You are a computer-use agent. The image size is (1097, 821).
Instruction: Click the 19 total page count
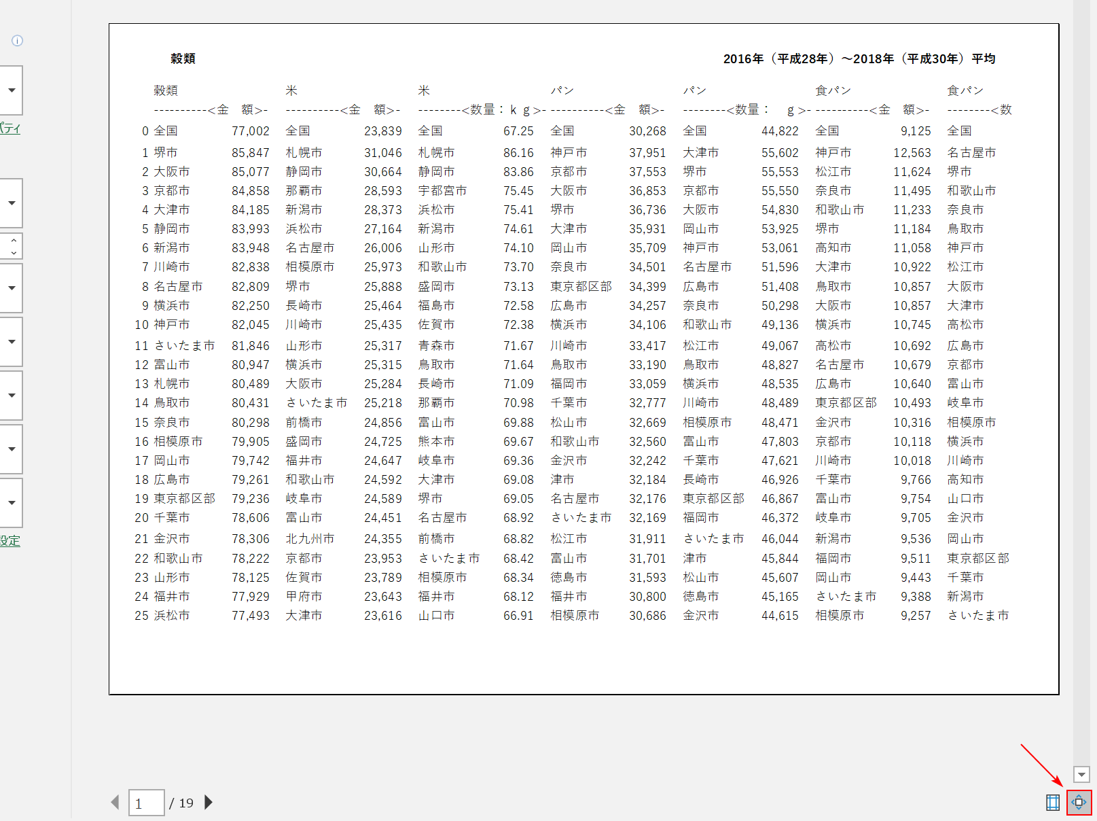(x=186, y=803)
